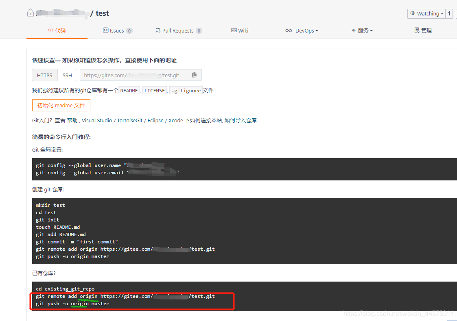Click the test repository name heading
The width and height of the screenshot is (457, 321).
tap(102, 13)
